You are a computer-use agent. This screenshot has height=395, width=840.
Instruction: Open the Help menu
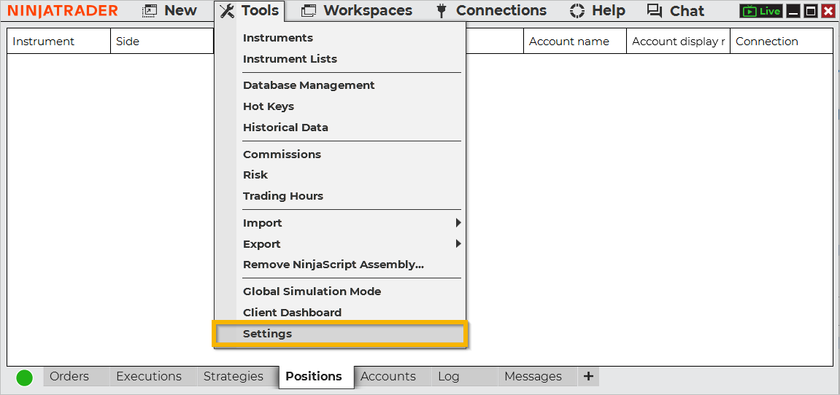(x=597, y=11)
